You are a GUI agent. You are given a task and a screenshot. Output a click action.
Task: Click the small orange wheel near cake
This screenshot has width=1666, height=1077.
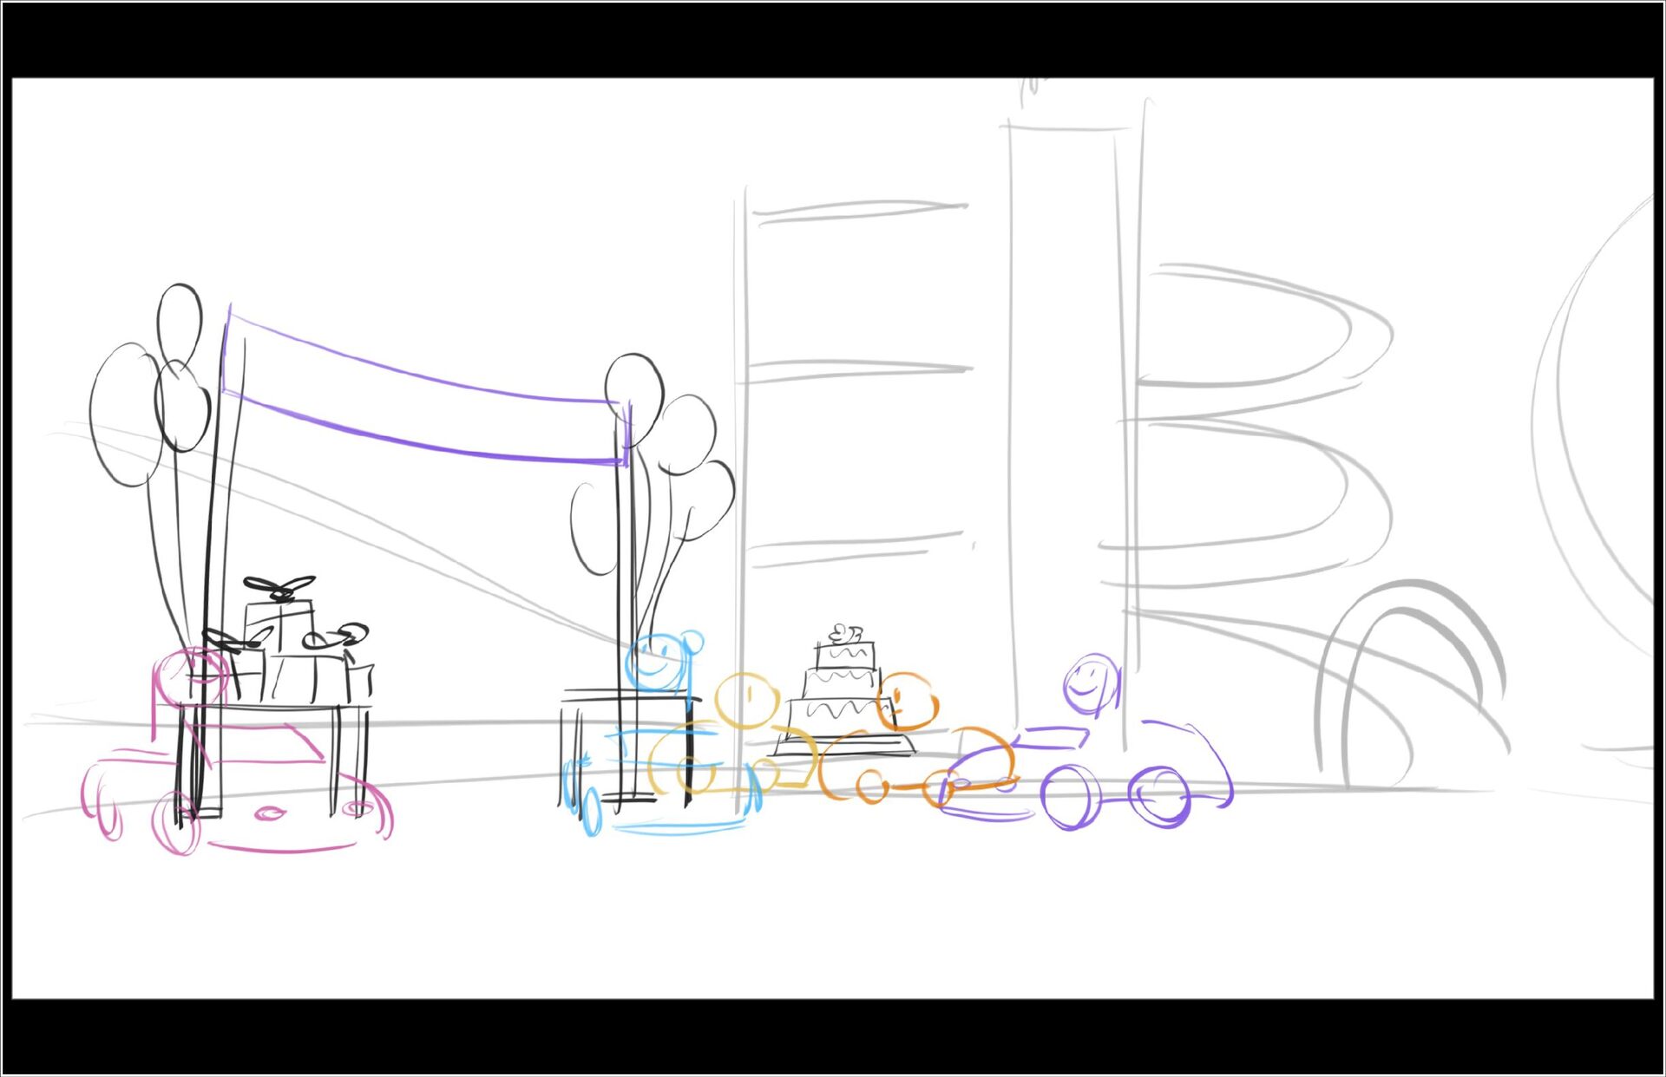pyautogui.click(x=871, y=787)
